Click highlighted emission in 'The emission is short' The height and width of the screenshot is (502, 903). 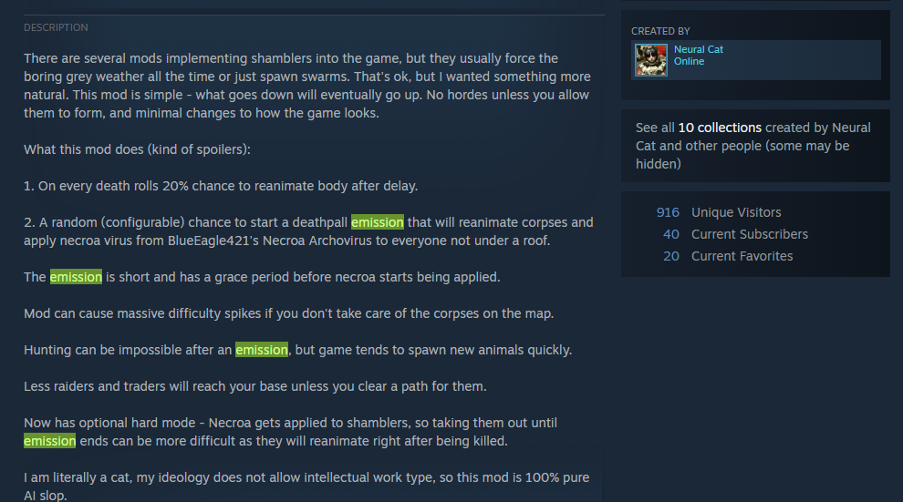coord(76,277)
